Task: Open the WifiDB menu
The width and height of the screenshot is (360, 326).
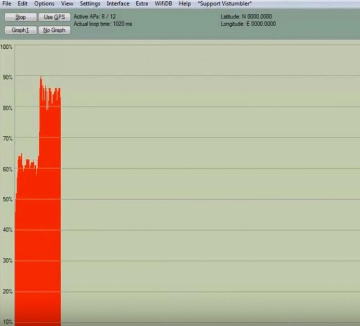Action: pos(163,4)
